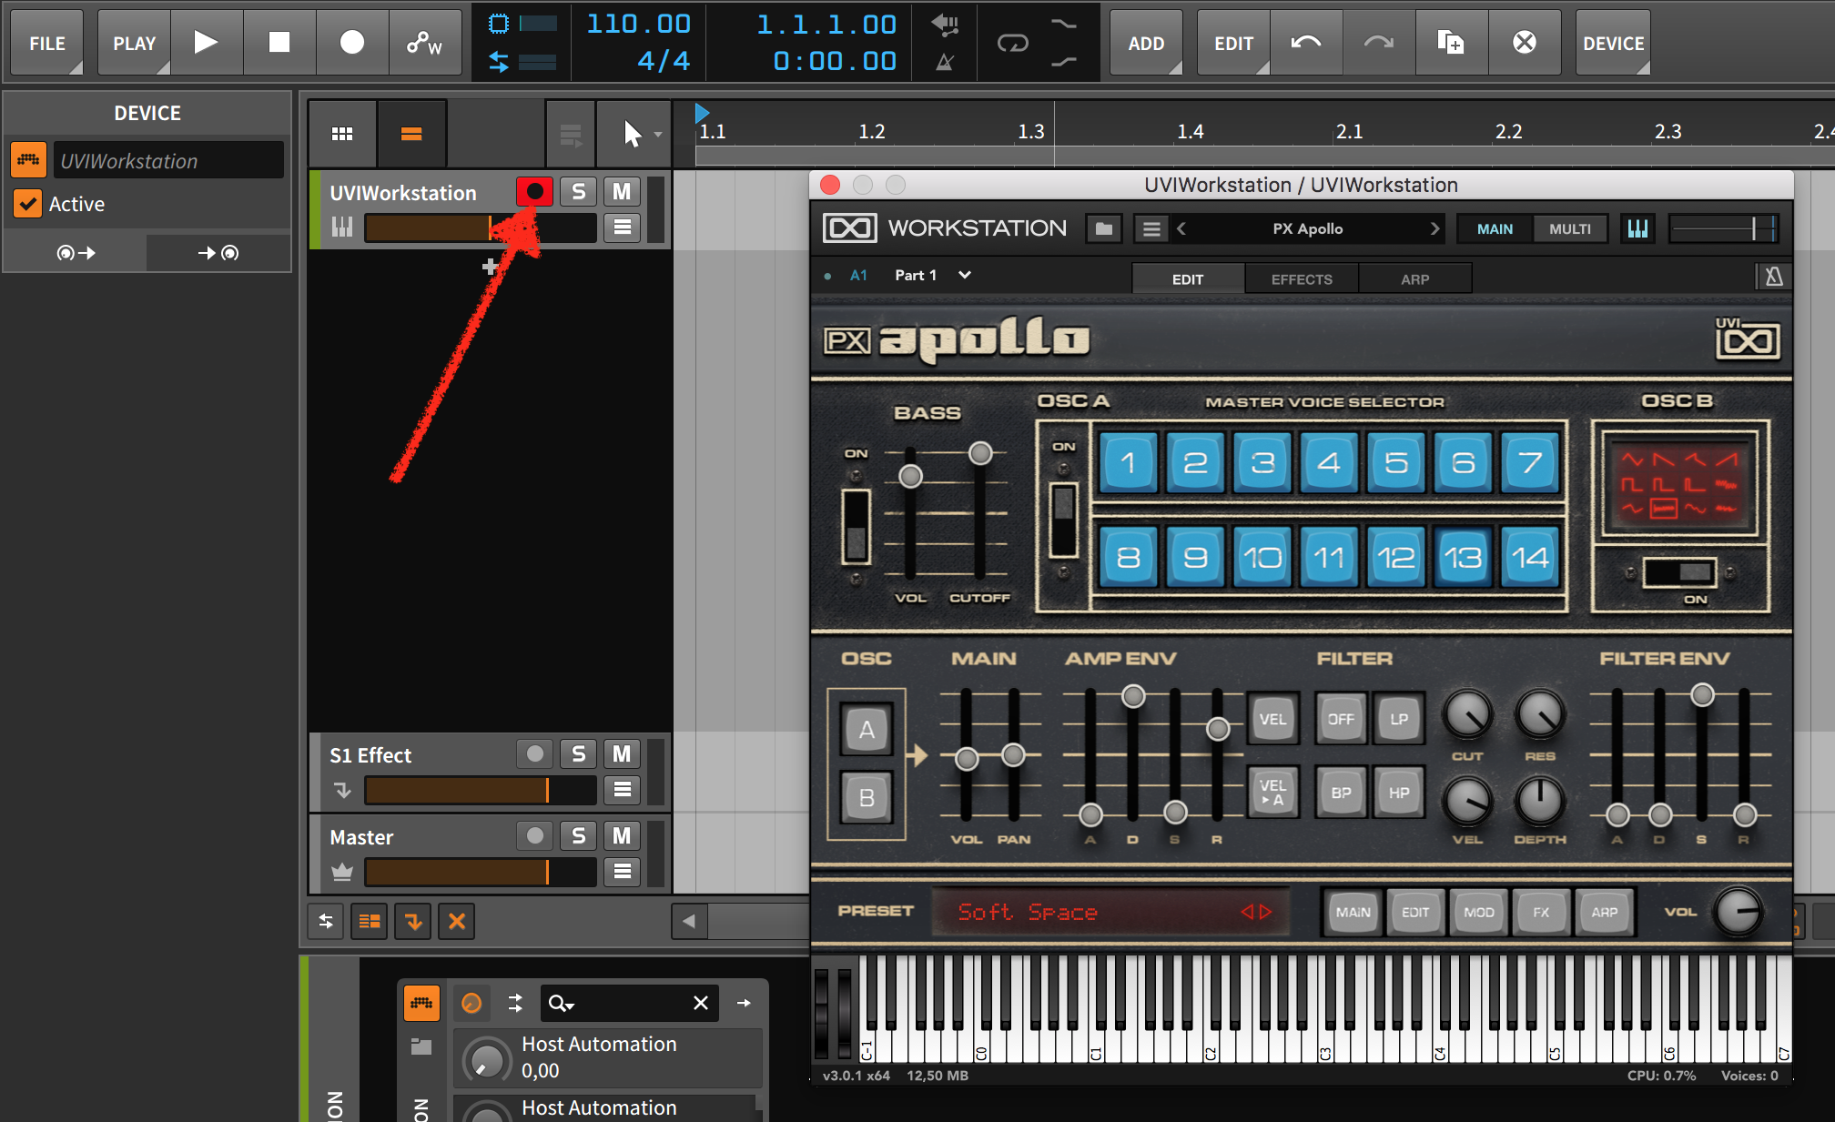The image size is (1835, 1122).
Task: Uncheck the Active device checkbox
Action: [28, 204]
